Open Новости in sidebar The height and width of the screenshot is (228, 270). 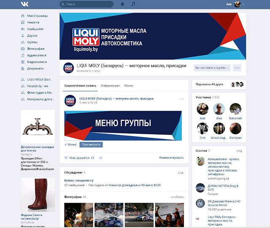click(x=33, y=22)
